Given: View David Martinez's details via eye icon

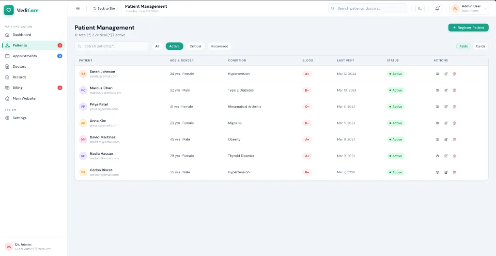Looking at the screenshot, I should 437,140.
